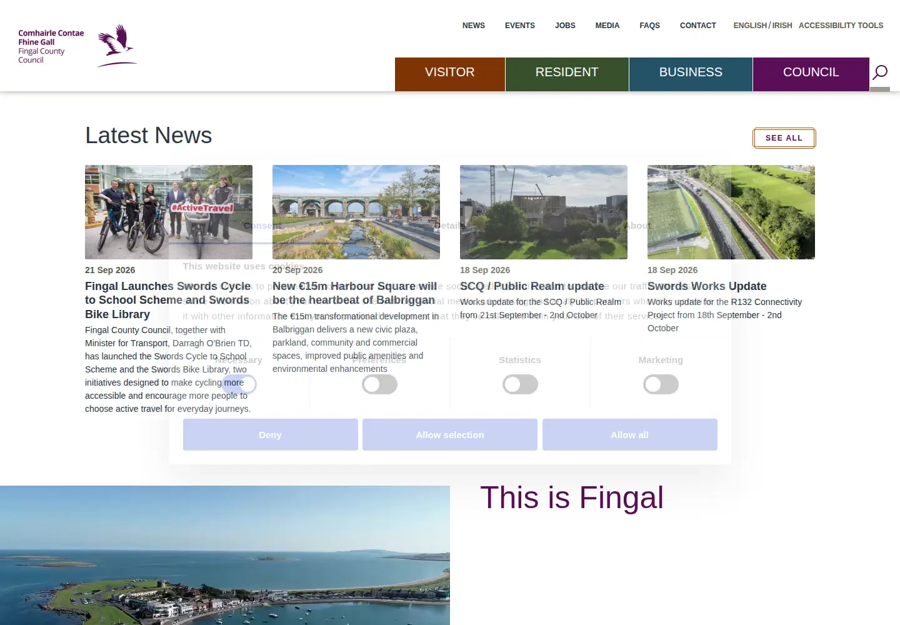Image resolution: width=900 pixels, height=625 pixels.
Task: Open the Swords Works Update title
Action: pyautogui.click(x=707, y=286)
